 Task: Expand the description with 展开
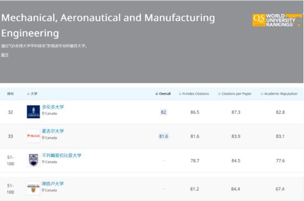pyautogui.click(x=5, y=55)
